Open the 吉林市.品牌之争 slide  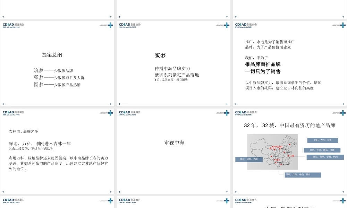57,151
